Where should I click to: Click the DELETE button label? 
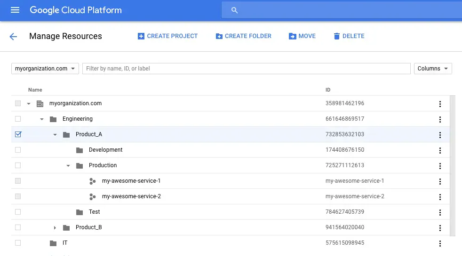pos(354,36)
